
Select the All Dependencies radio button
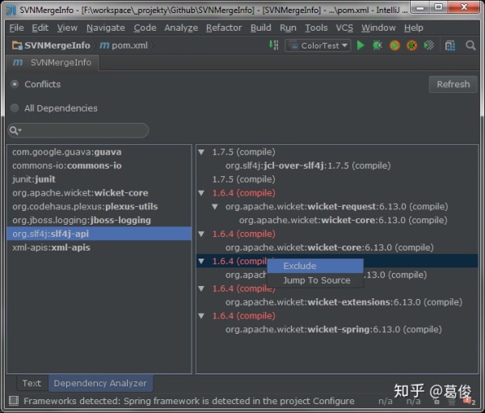click(15, 108)
